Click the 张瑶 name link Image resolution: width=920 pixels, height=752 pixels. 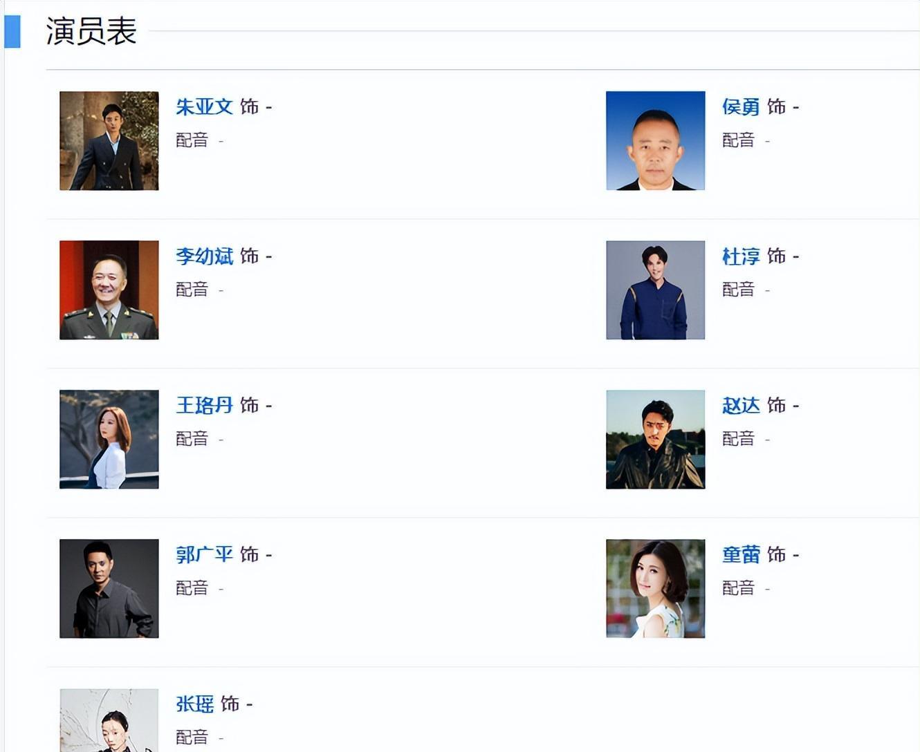click(x=194, y=704)
